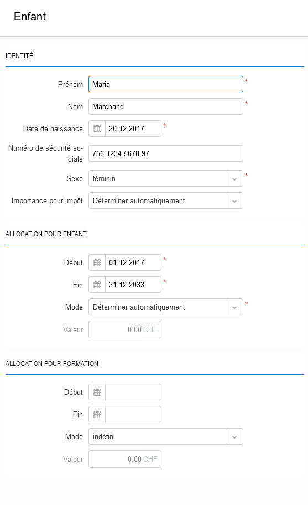Expand child allowance Mode dropdown arrow
This screenshot has width=308, height=505.
pos(234,307)
